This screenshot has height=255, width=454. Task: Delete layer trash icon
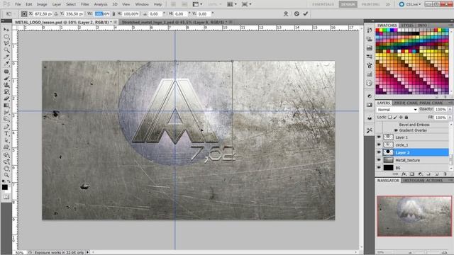[445, 174]
